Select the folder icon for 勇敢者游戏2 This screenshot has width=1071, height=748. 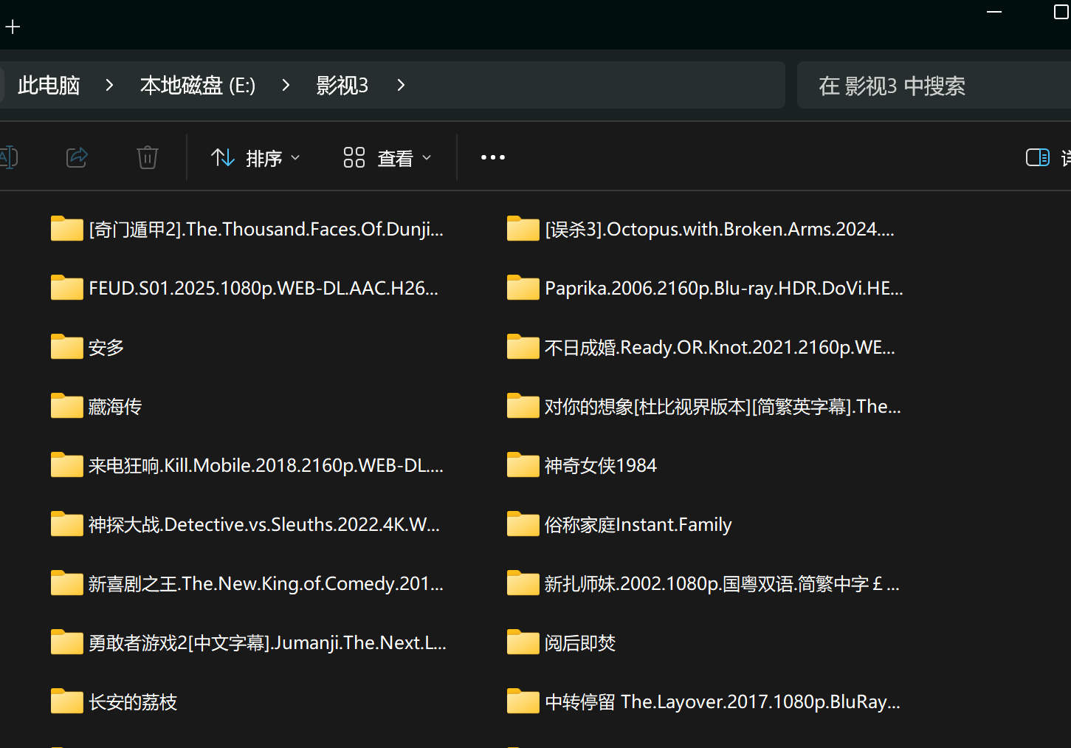(66, 642)
